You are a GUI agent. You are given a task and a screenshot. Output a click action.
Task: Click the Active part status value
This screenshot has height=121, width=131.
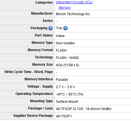pyautogui.click(x=60, y=36)
